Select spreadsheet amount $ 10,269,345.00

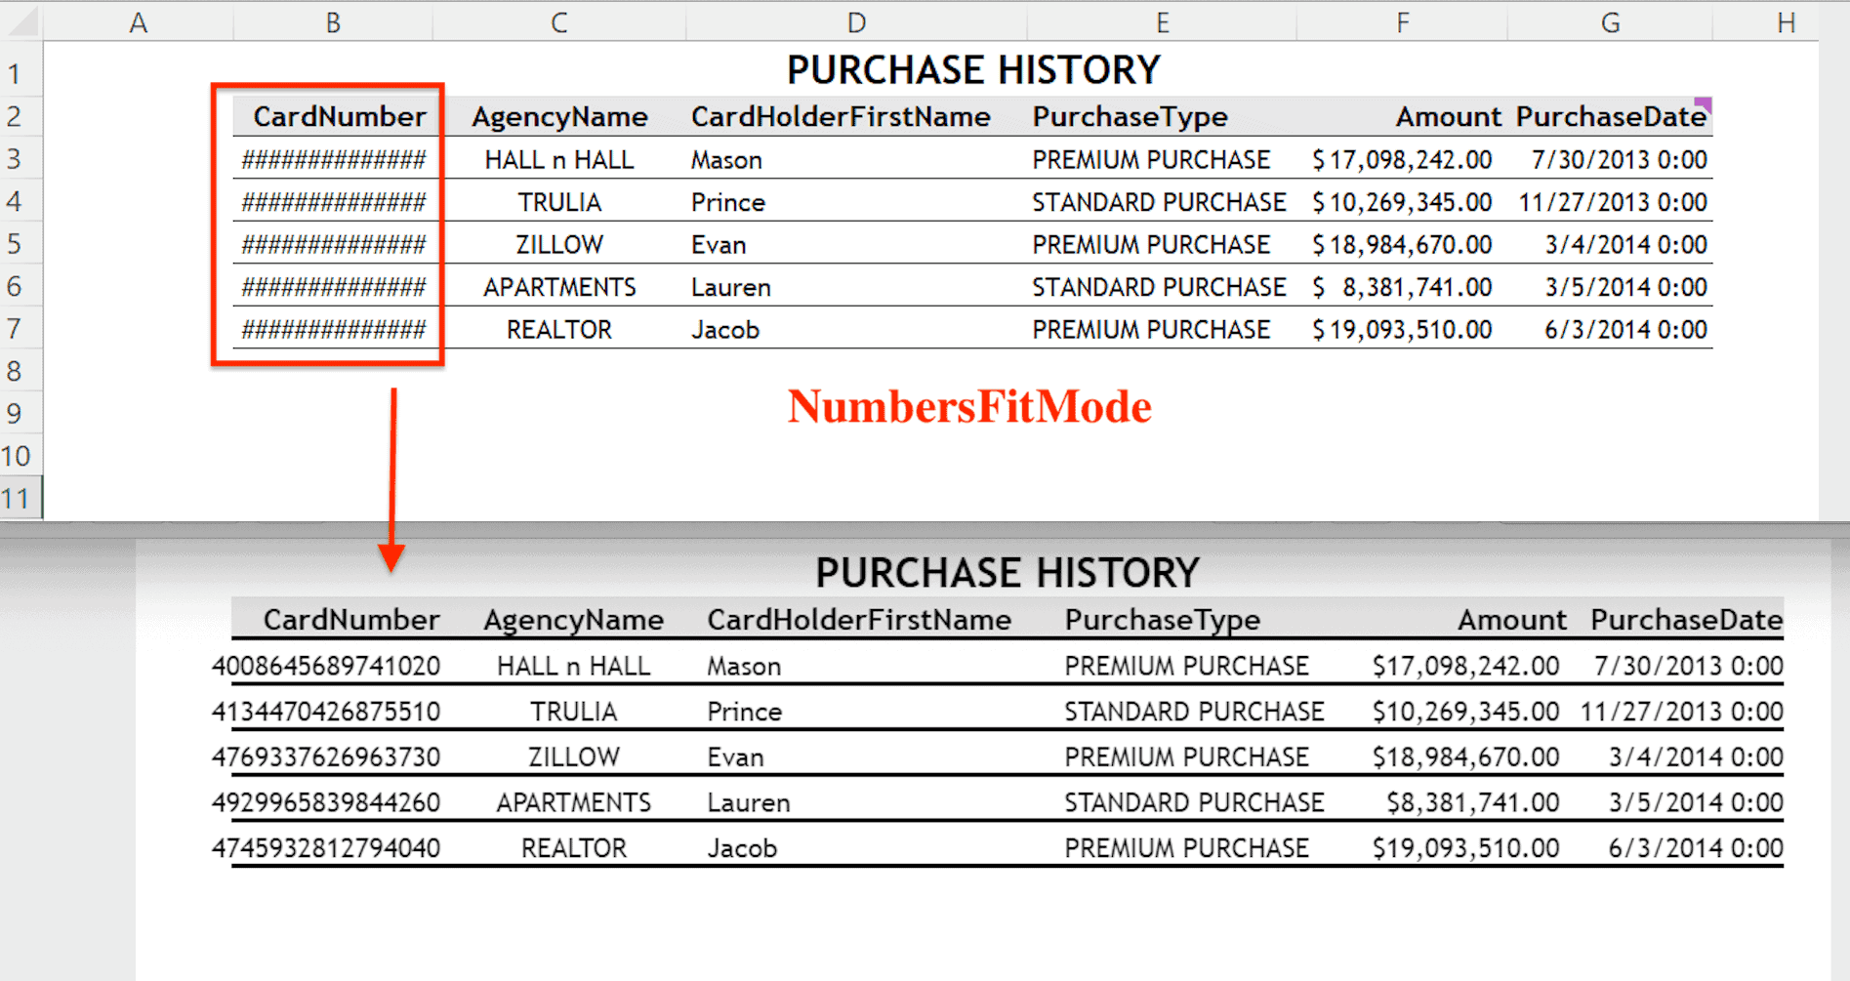click(1402, 202)
